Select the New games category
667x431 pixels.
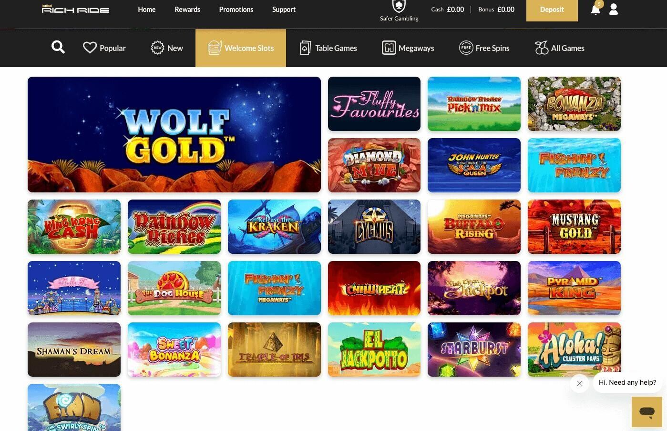[167, 48]
